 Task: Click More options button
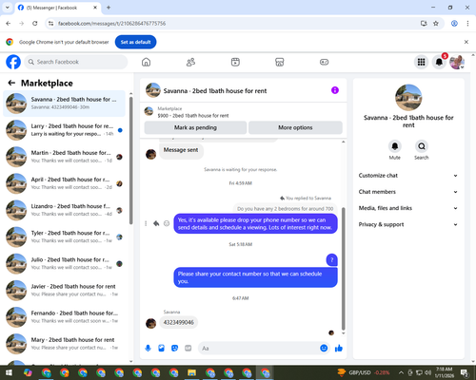pyautogui.click(x=295, y=127)
